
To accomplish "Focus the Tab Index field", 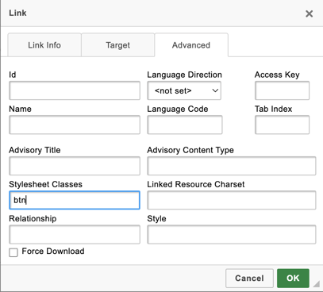I will pyautogui.click(x=282, y=125).
